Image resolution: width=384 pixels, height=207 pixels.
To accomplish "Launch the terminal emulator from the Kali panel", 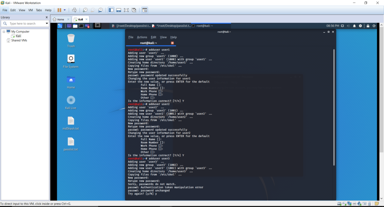I will coord(81,26).
